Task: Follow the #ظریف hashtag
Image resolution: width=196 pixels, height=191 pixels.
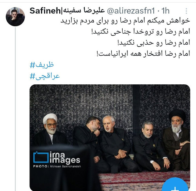Action: point(42,65)
